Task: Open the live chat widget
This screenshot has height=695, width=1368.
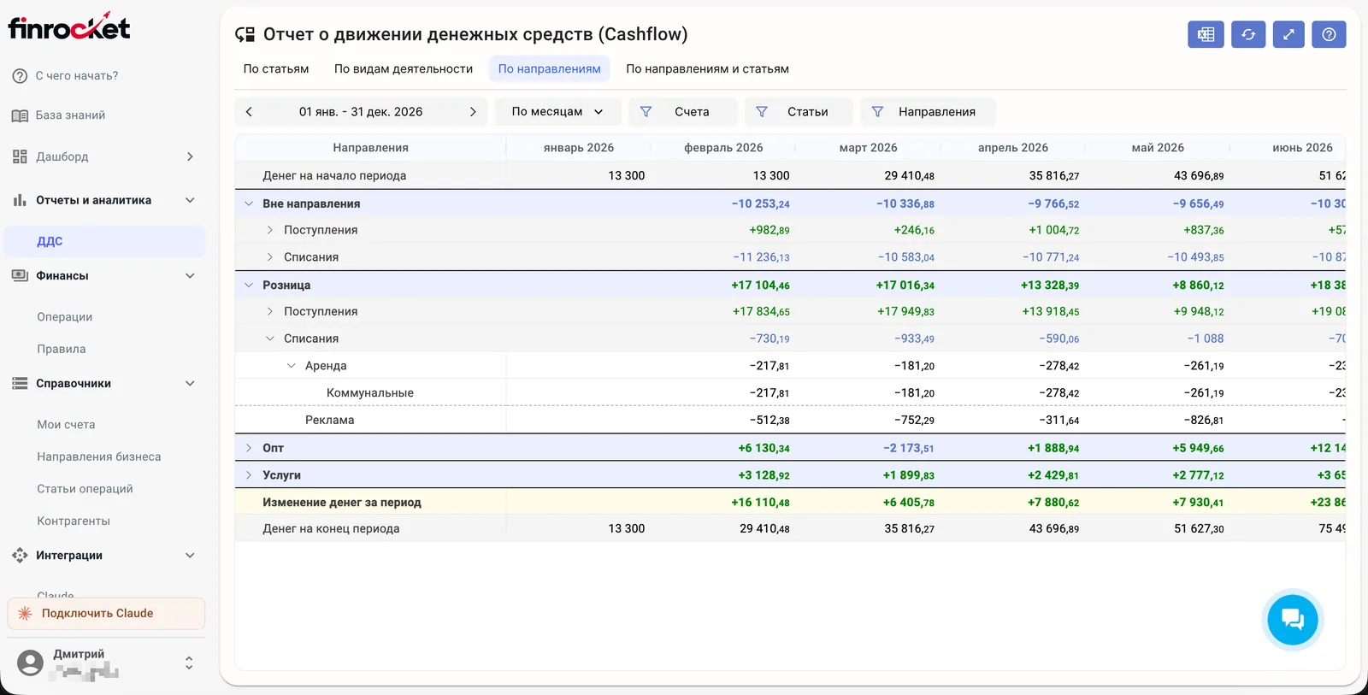Action: (1292, 619)
